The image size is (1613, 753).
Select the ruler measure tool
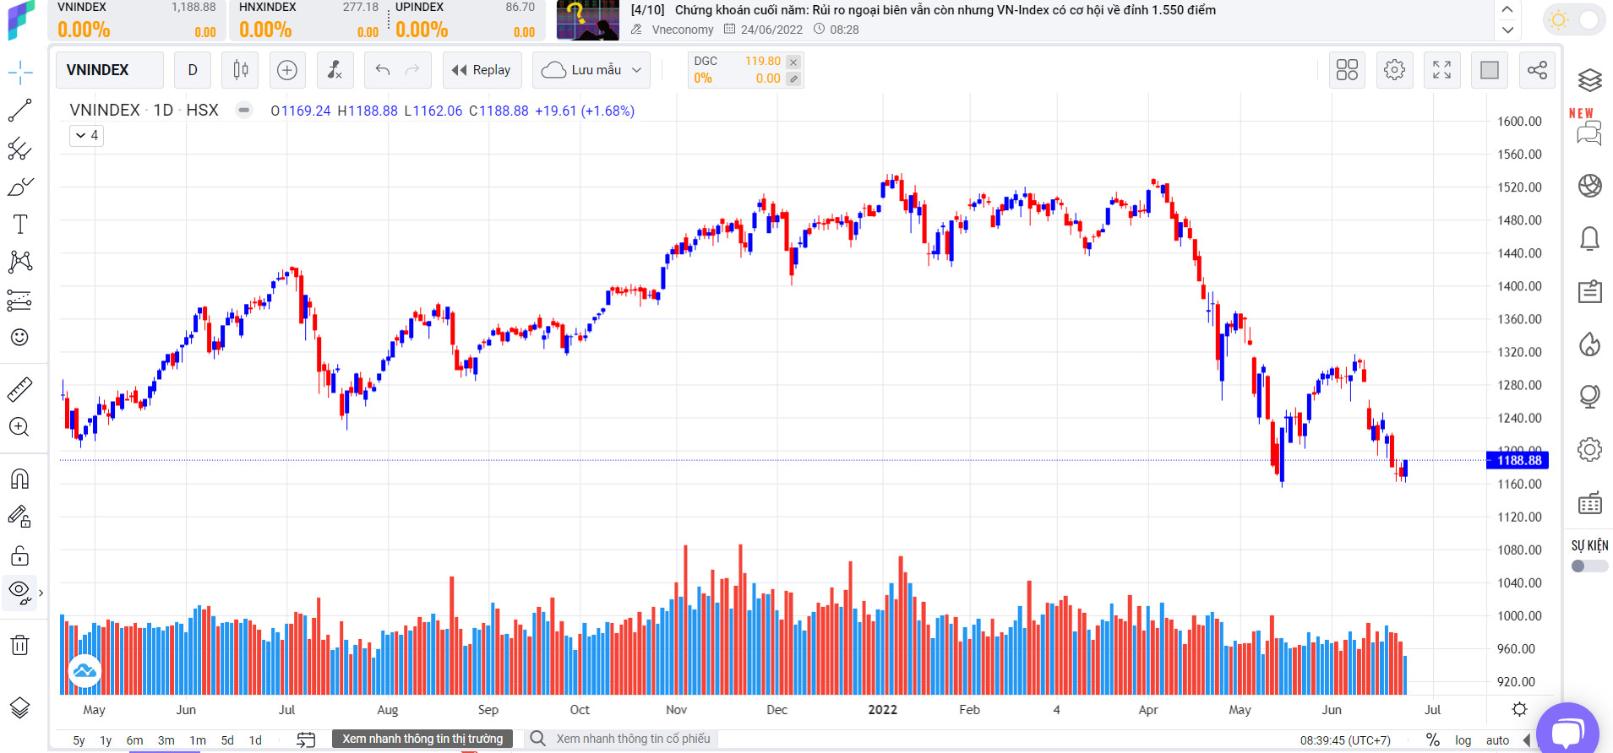pyautogui.click(x=20, y=389)
